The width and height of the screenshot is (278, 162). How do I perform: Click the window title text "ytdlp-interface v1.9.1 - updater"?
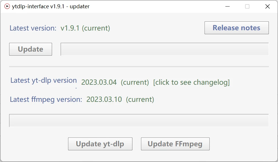tap(51, 6)
